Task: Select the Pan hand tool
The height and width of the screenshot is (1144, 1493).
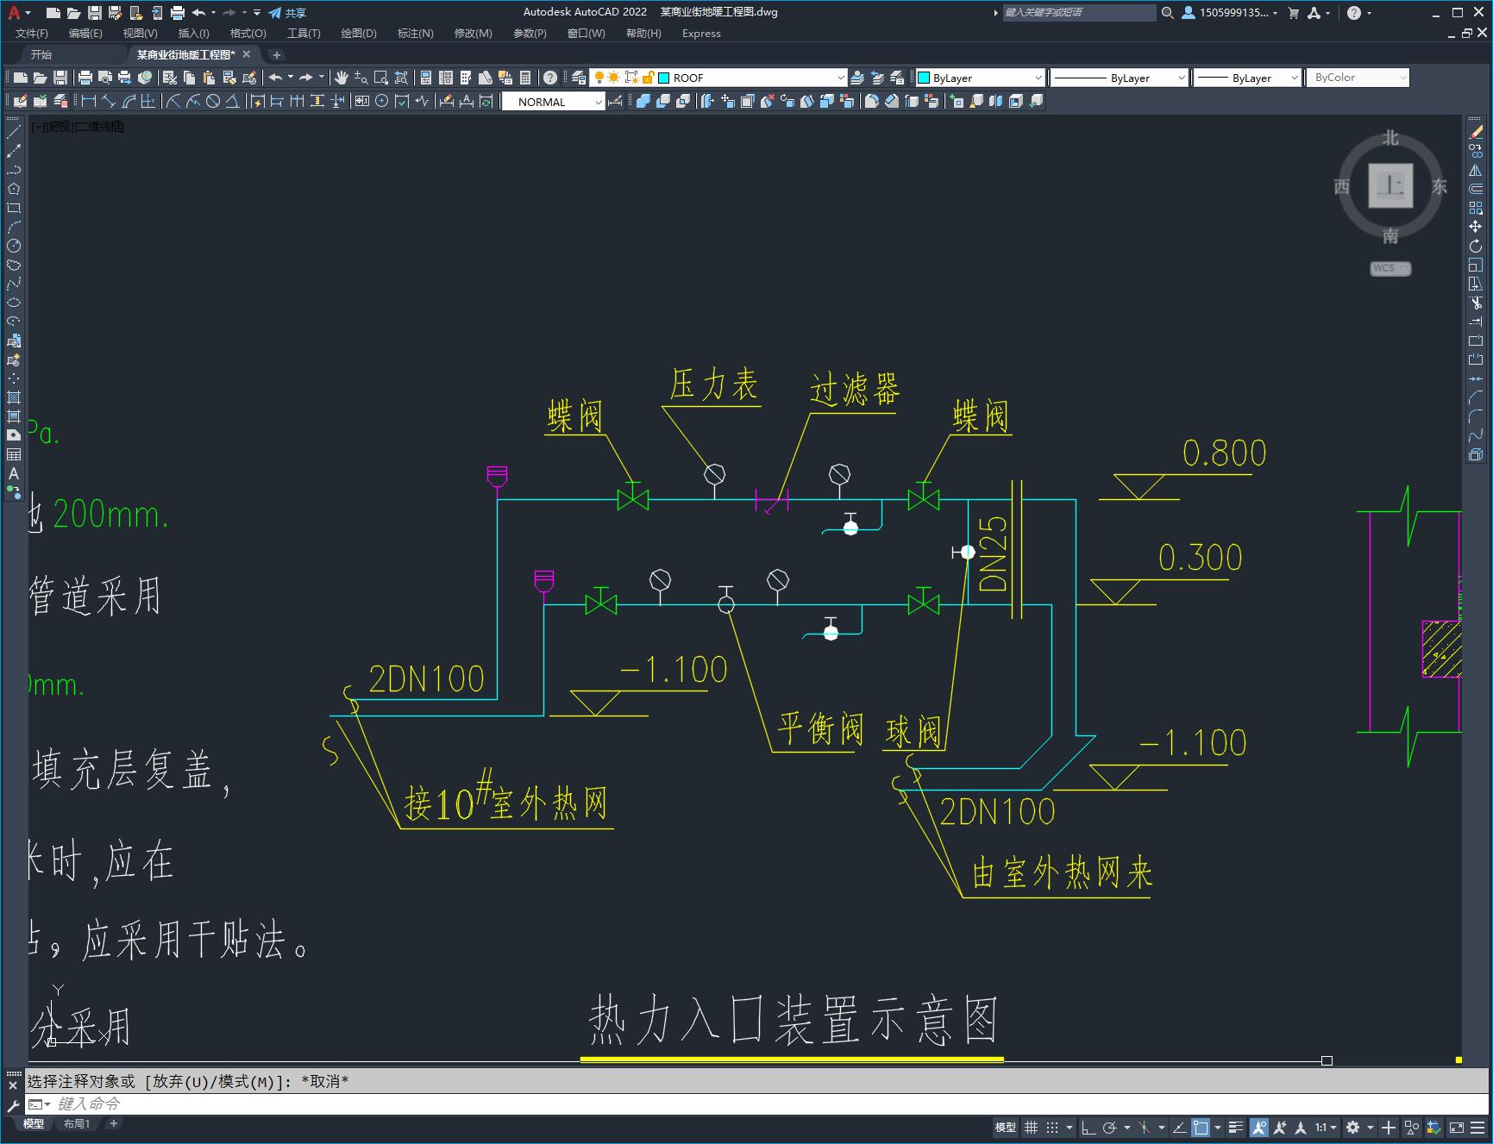Action: pos(342,78)
